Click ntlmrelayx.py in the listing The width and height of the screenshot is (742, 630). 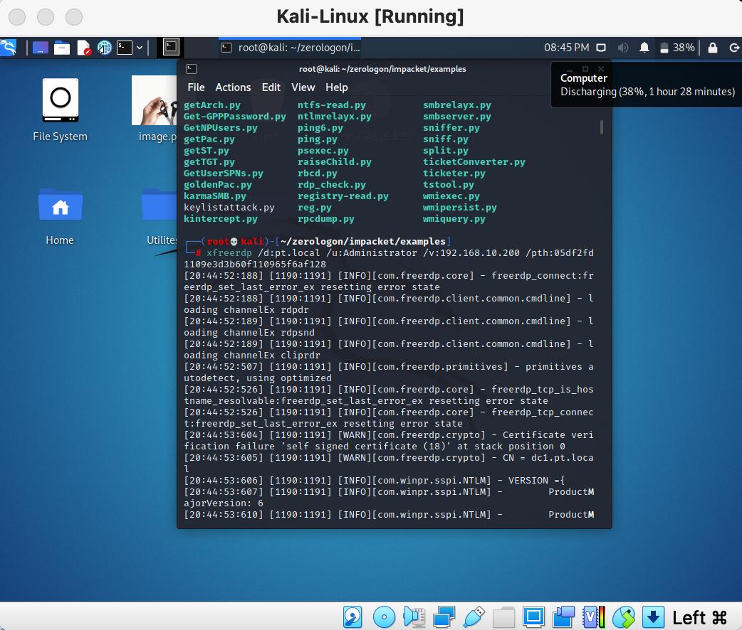coord(335,117)
